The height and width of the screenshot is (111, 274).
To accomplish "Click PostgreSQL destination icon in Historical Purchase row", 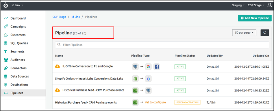I will coord(148,91).
